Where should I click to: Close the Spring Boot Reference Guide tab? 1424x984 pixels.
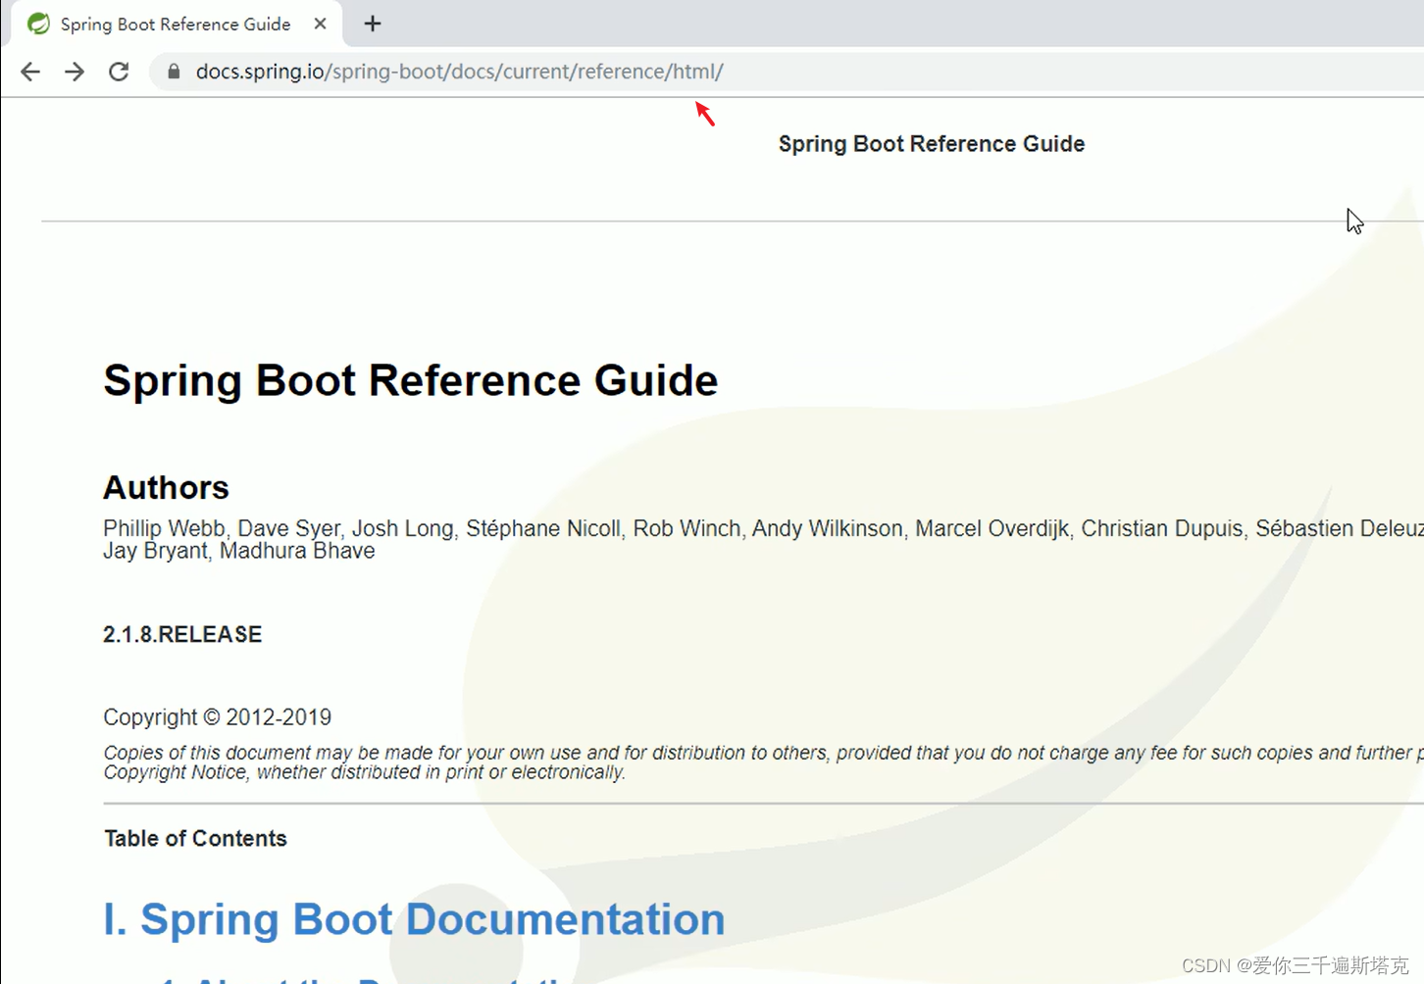point(320,24)
